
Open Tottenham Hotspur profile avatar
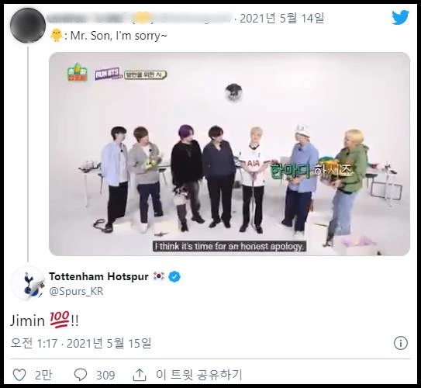pos(27,283)
